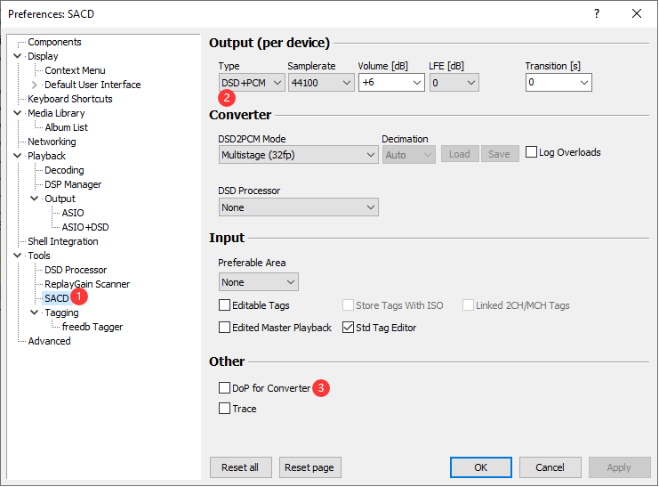Collapse the Display tree node
This screenshot has width=659, height=487.
(18, 56)
